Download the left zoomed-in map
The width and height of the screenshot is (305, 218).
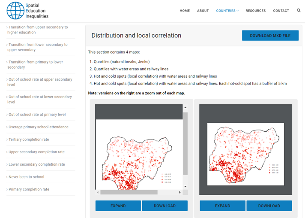pyautogui.click(x=165, y=206)
